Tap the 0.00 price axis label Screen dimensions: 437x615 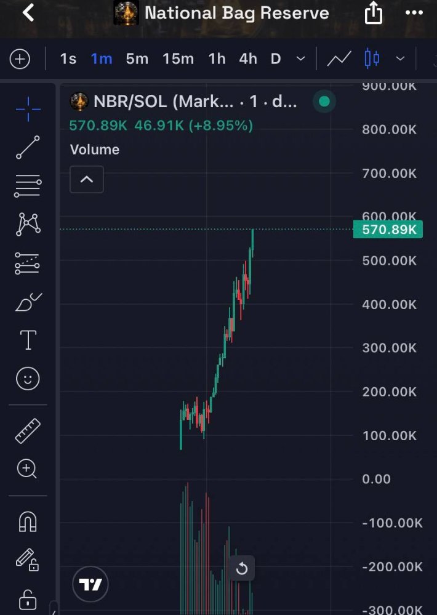(x=376, y=479)
